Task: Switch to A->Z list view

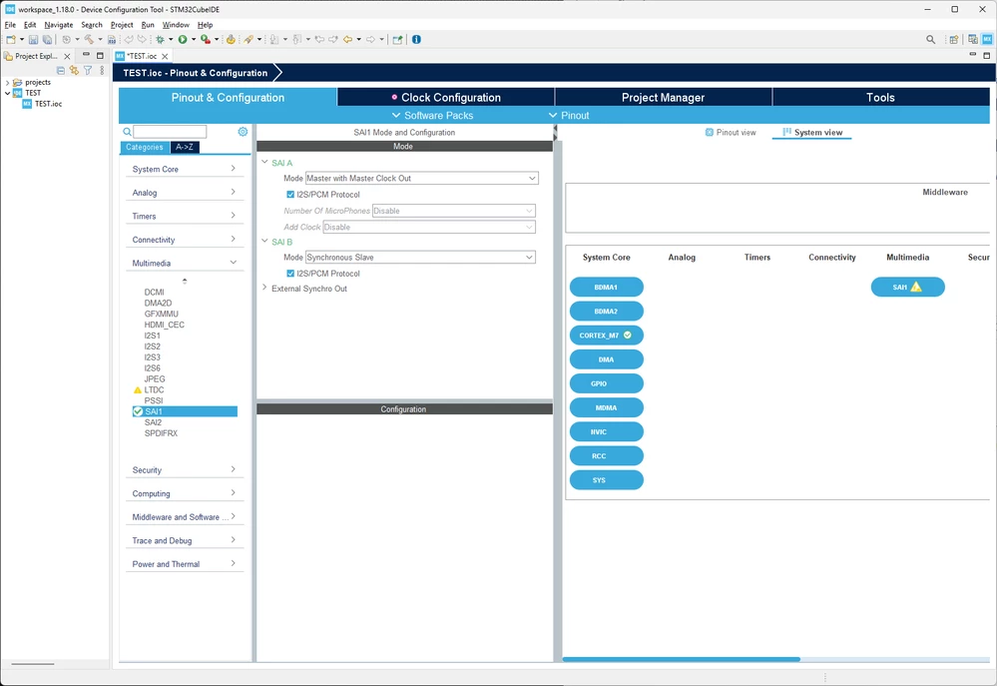Action: point(185,147)
